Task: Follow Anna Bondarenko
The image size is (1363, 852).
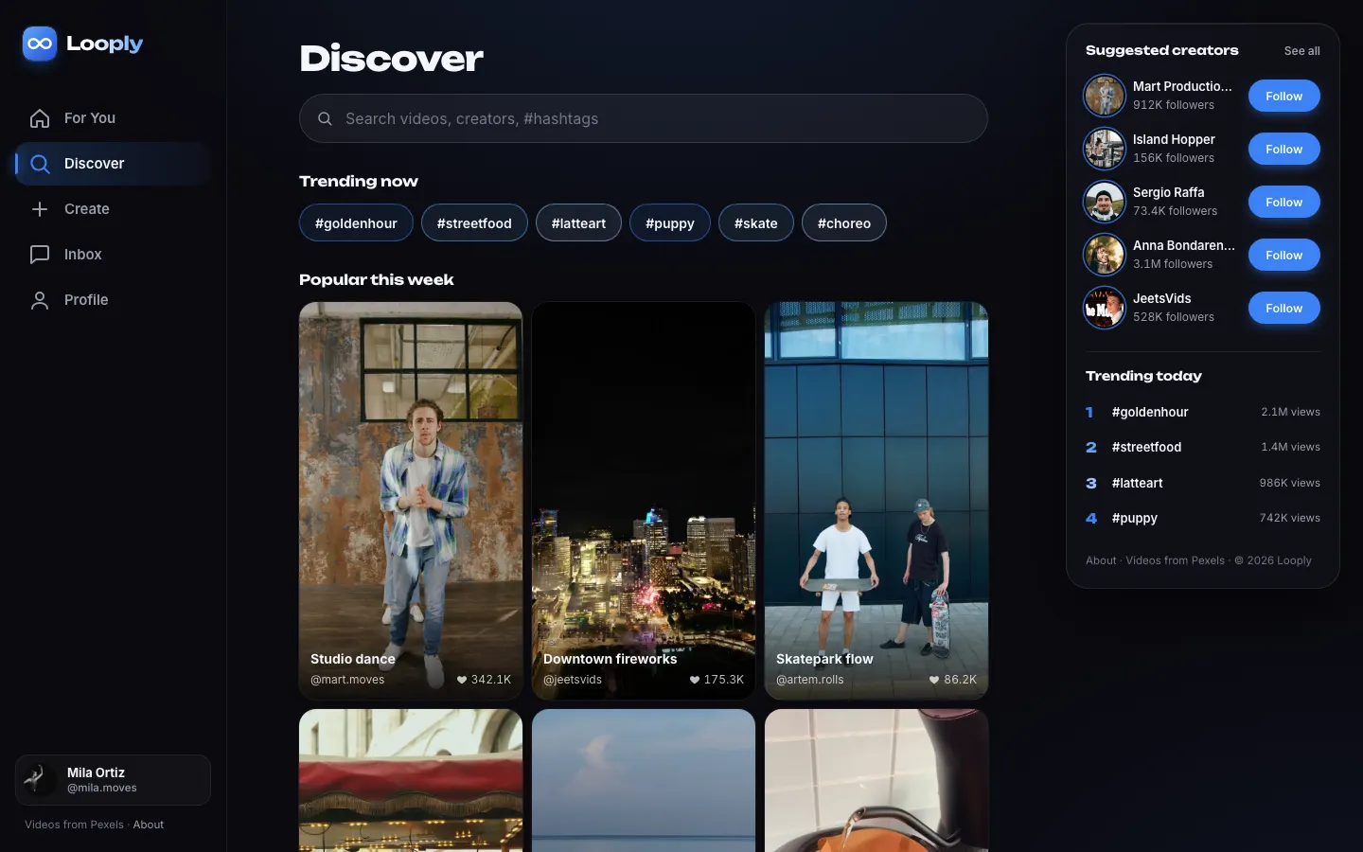Action: pyautogui.click(x=1283, y=255)
